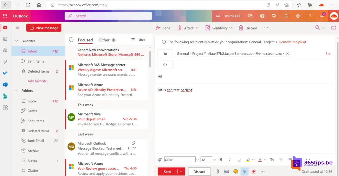Open the People icon in left rail

[5, 50]
